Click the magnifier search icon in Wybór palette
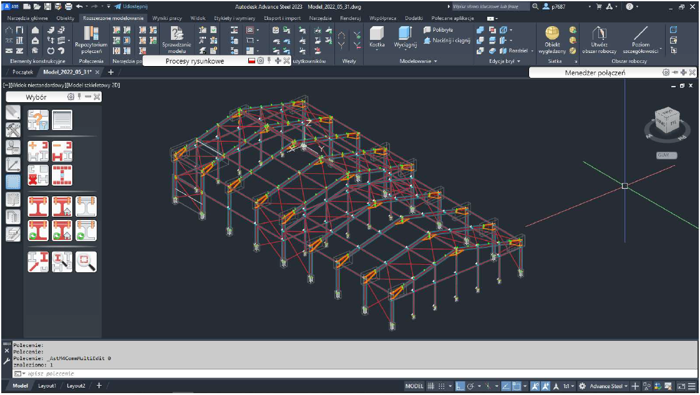Image resolution: width=700 pixels, height=395 pixels. [x=86, y=262]
